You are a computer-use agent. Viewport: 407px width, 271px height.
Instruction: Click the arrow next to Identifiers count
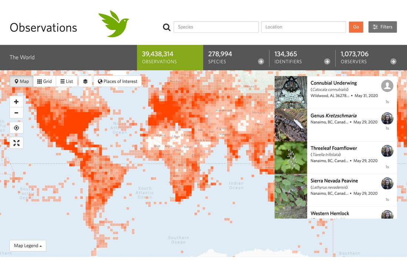click(x=327, y=62)
